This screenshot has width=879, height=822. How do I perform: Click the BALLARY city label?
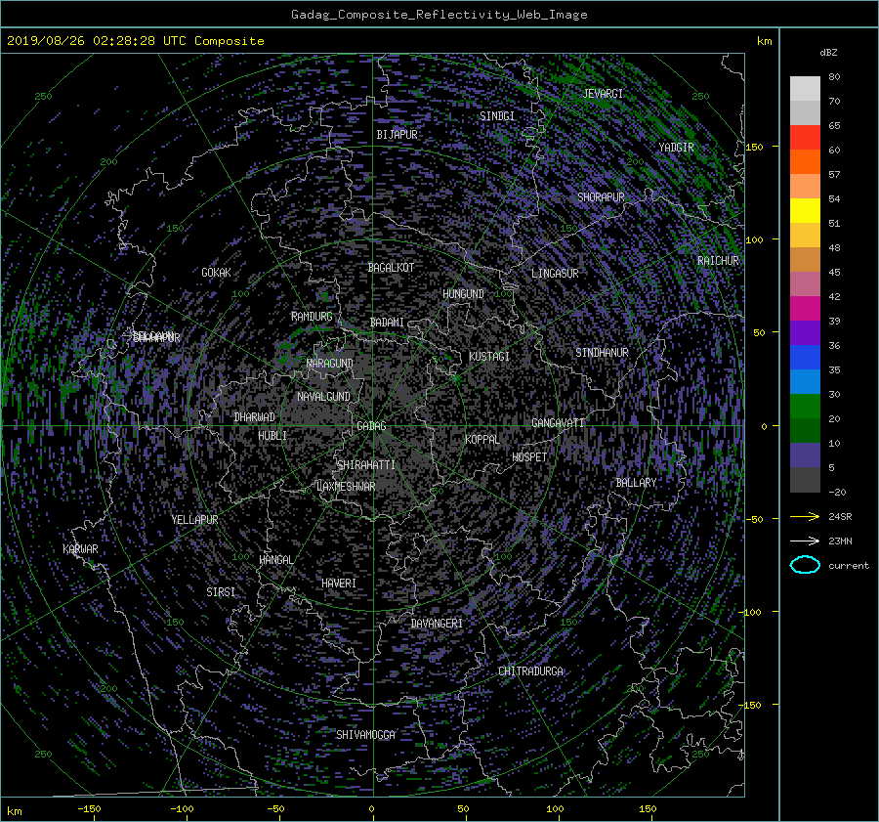636,483
